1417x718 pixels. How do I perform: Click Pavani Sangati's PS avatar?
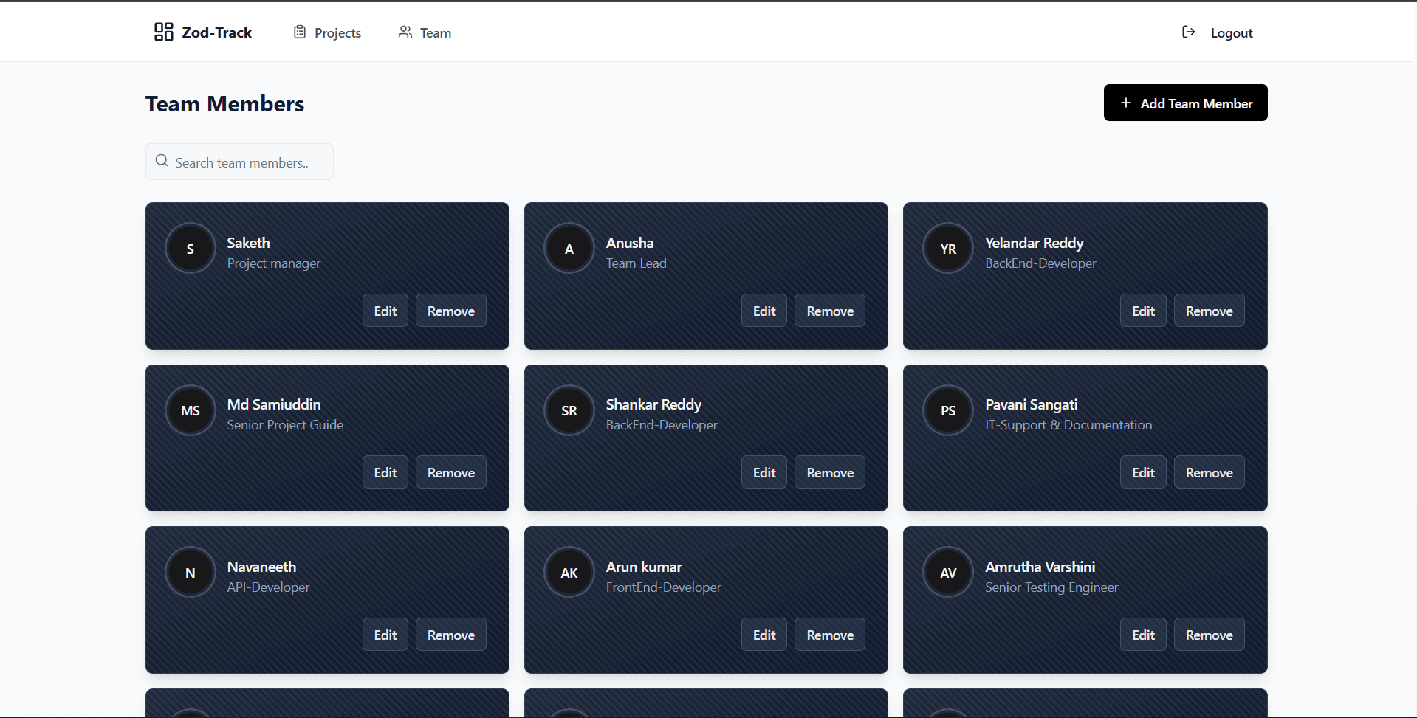[948, 410]
